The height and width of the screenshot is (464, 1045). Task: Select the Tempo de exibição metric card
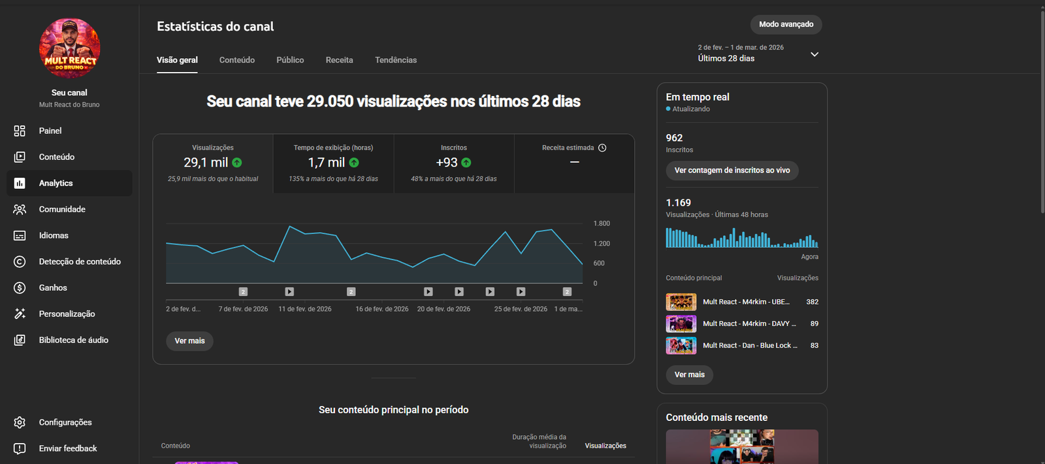333,163
